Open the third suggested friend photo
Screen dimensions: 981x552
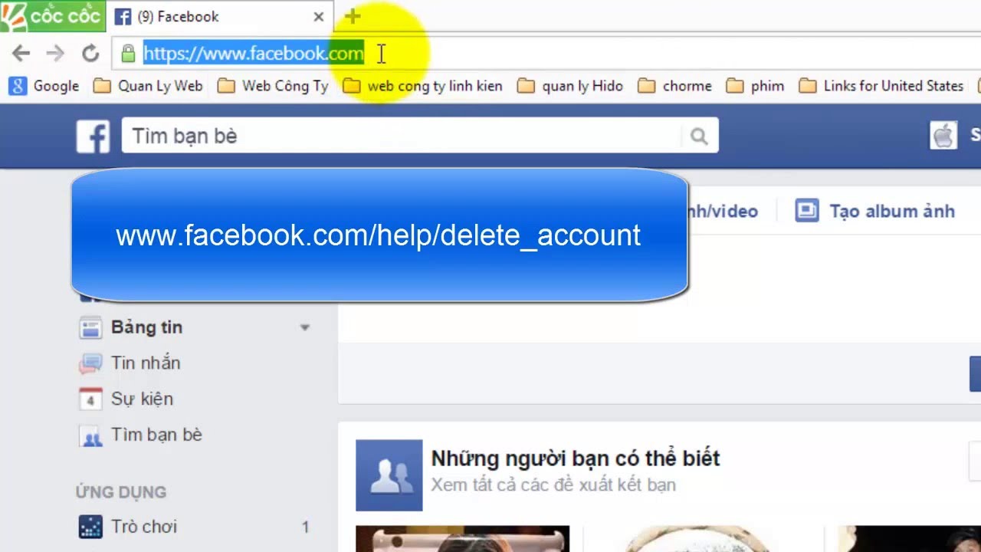click(909, 539)
